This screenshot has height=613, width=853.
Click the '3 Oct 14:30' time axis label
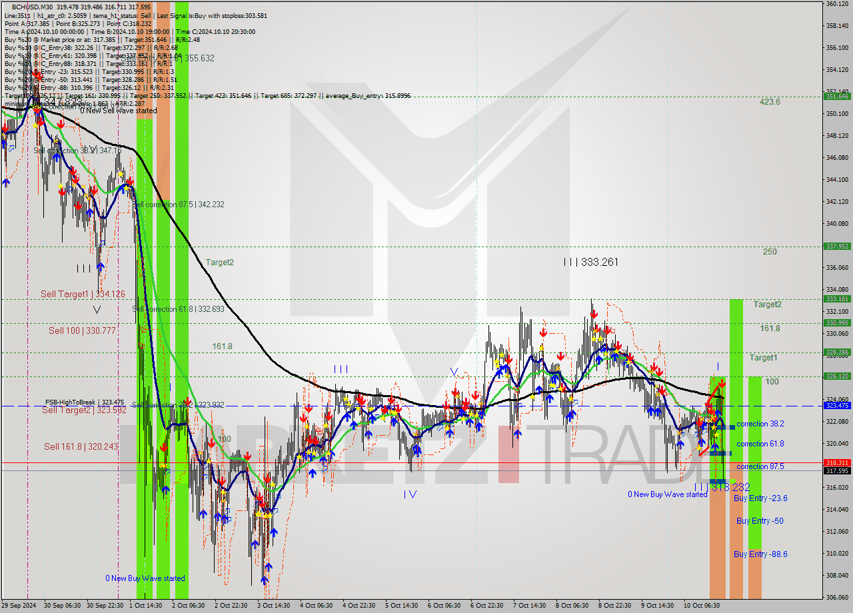274,606
